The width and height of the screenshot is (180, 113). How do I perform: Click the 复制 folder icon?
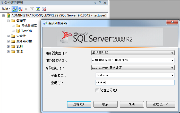[x=13, y=46]
